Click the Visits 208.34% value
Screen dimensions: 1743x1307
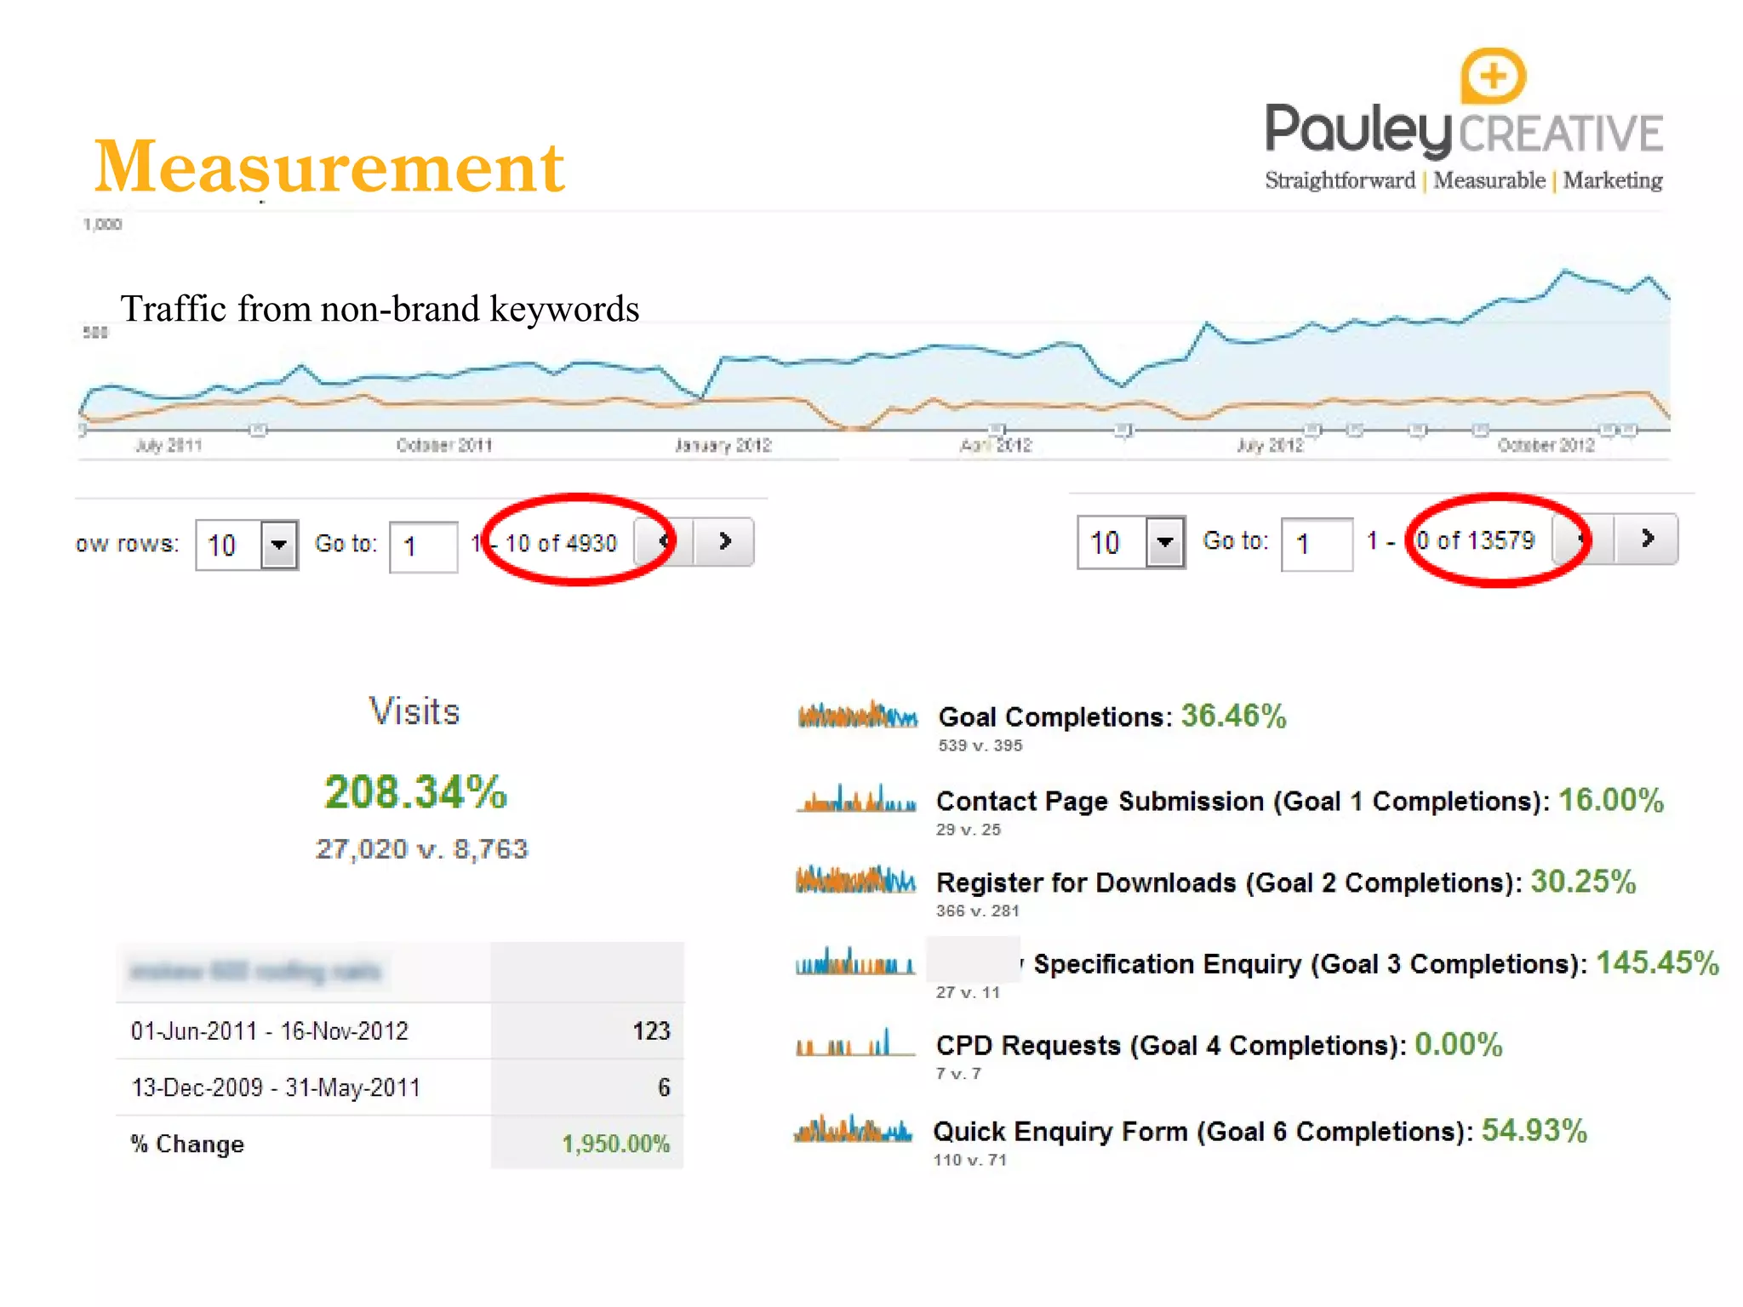point(415,792)
